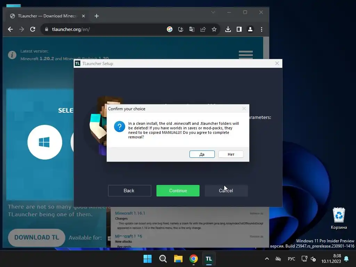The image size is (356, 267).
Task: Open the website hamburger menu
Action: click(x=246, y=55)
